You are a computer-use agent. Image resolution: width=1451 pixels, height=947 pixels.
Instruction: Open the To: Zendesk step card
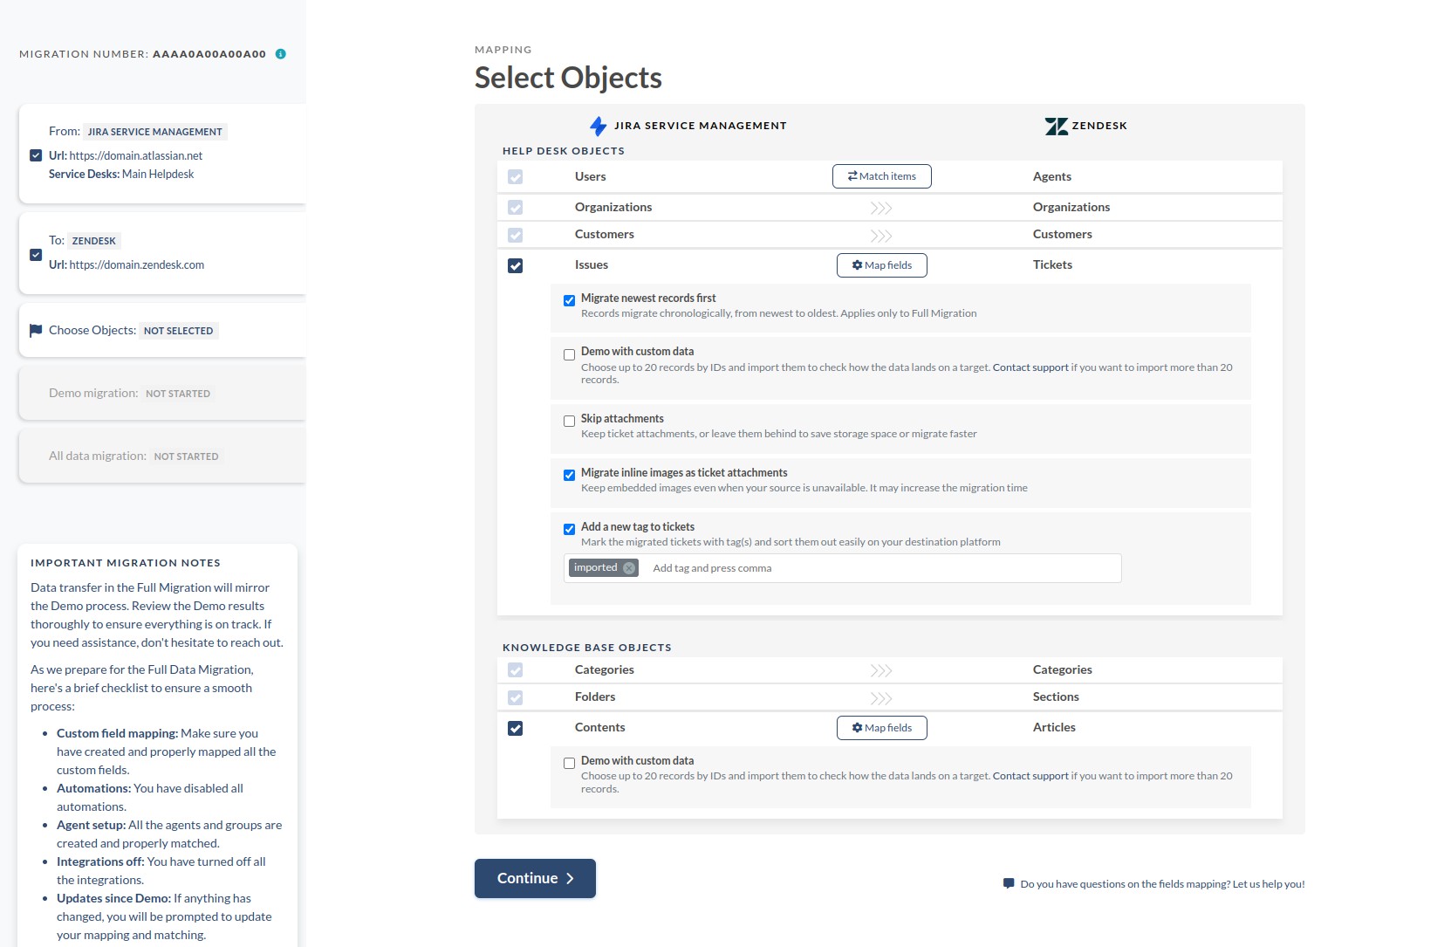162,253
